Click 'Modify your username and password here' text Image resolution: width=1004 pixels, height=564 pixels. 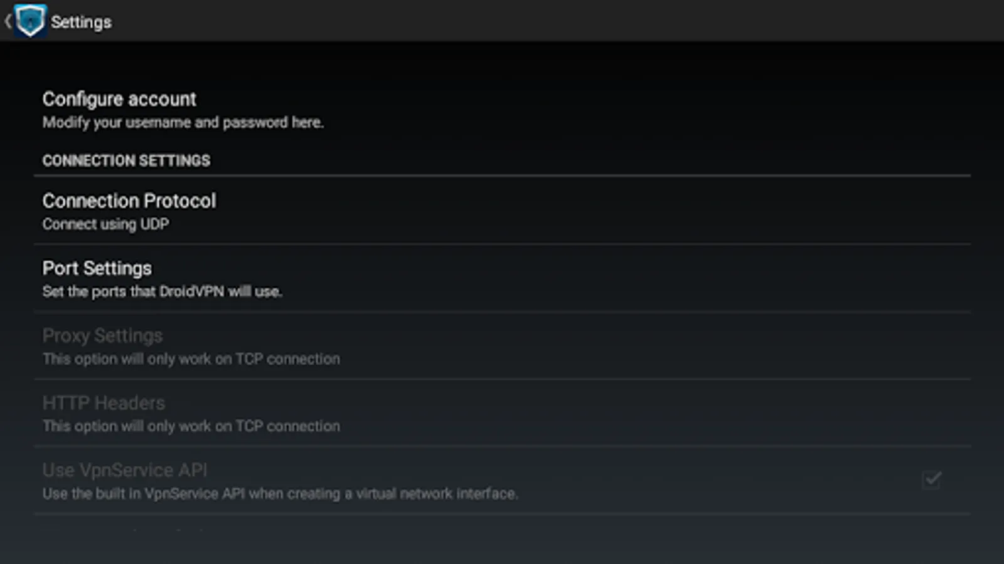[x=183, y=122]
